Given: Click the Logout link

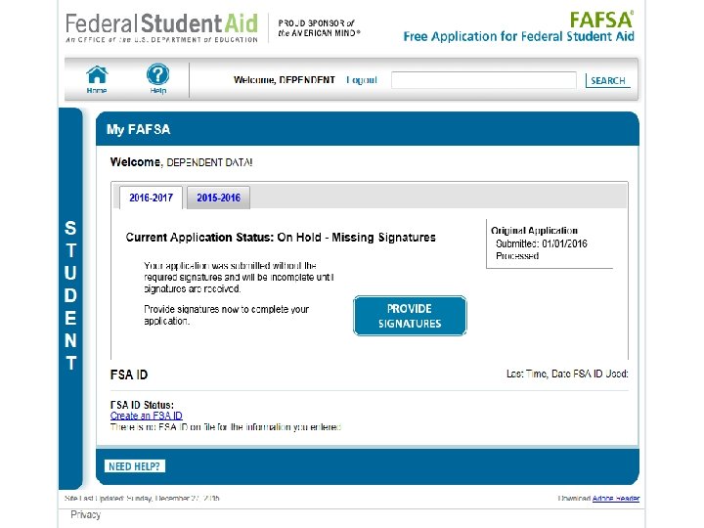Looking at the screenshot, I should 362,80.
